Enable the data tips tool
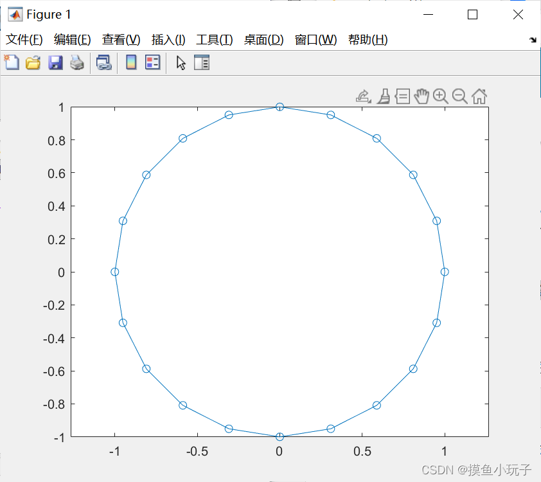The height and width of the screenshot is (482, 541). (402, 96)
